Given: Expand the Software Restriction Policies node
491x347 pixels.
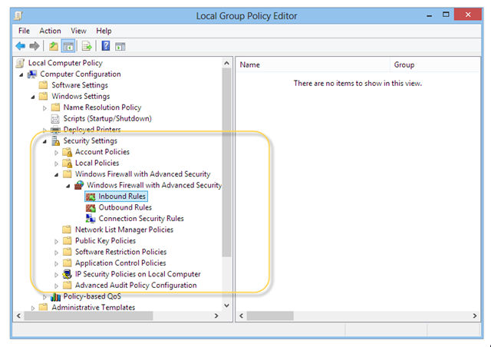Looking at the screenshot, I should point(56,253).
